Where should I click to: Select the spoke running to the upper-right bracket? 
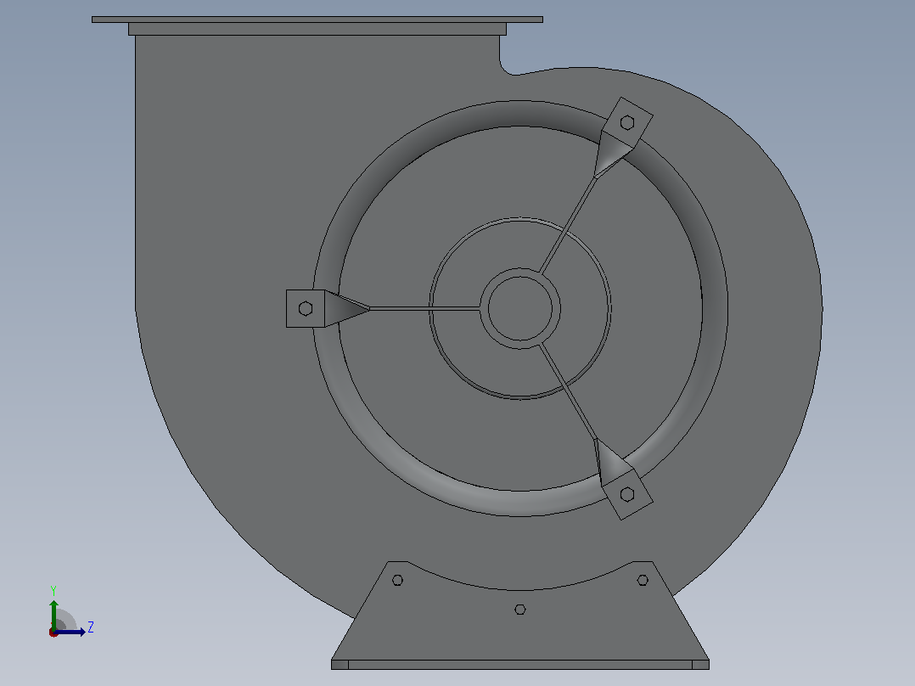(x=569, y=225)
